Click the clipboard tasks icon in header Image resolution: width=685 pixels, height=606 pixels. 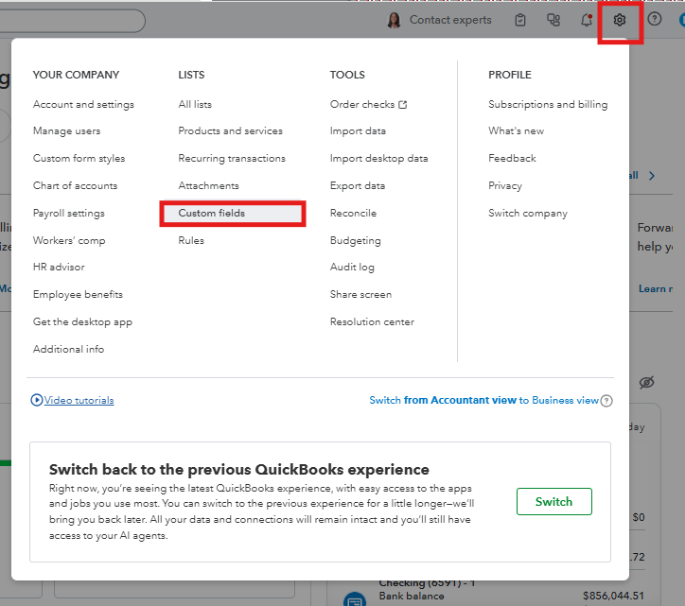(x=519, y=20)
